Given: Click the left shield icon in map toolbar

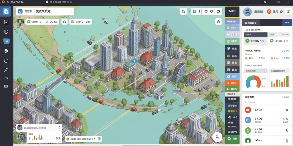Looking at the screenshot, I should 206,11.
